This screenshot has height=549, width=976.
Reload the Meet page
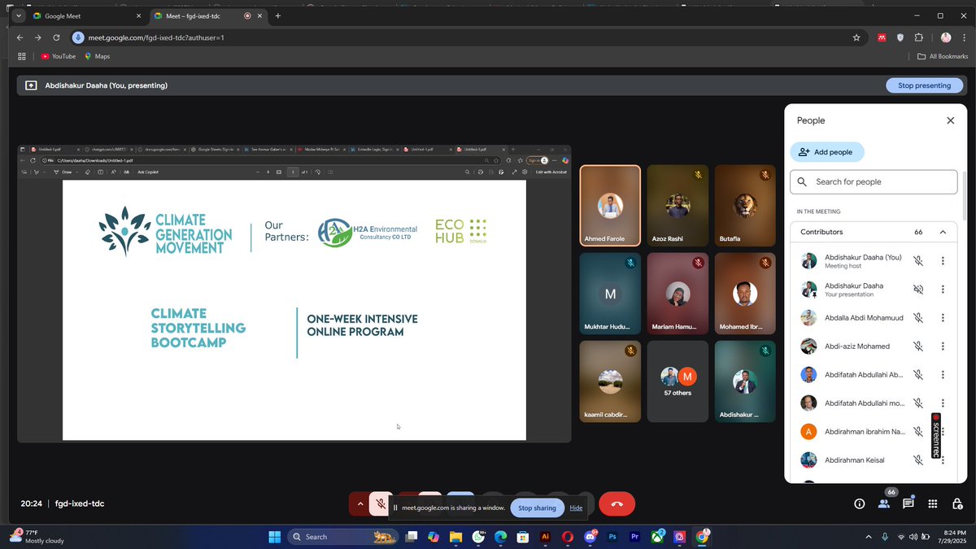pyautogui.click(x=56, y=37)
